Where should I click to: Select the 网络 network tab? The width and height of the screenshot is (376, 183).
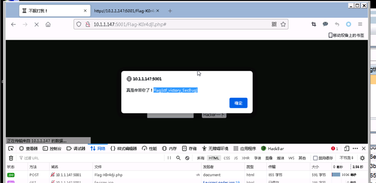click(x=98, y=149)
